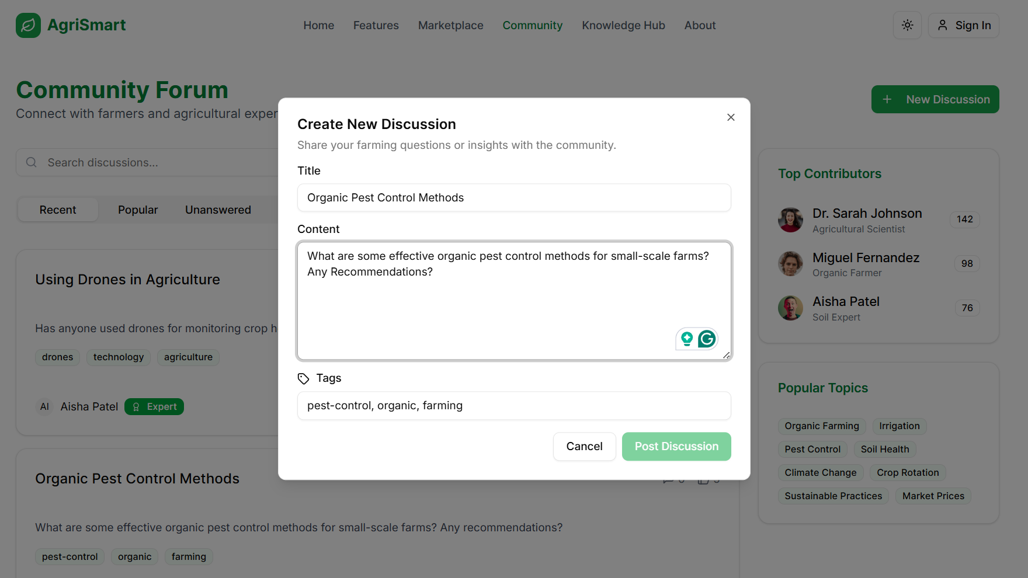Image resolution: width=1028 pixels, height=578 pixels.
Task: Focus the Tags input field
Action: [x=514, y=406]
